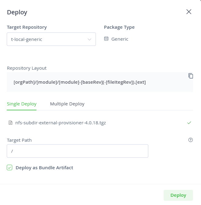This screenshot has height=205, width=201.
Task: Click the Target Path label
Action: (x=19, y=140)
